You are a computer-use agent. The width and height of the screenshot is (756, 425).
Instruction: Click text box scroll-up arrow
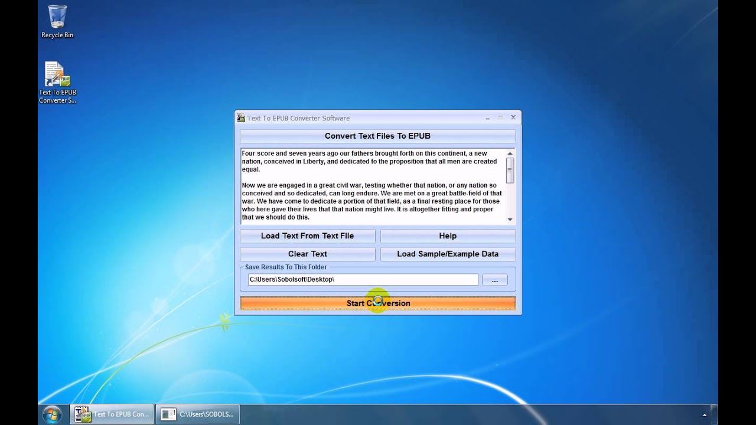click(x=510, y=153)
